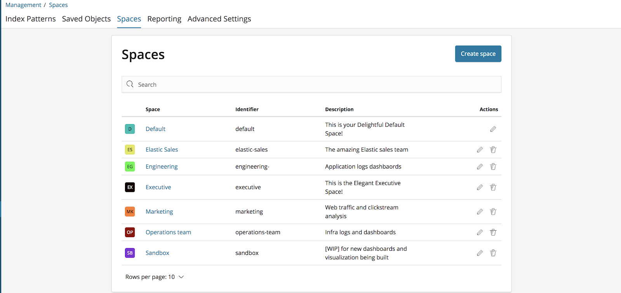The height and width of the screenshot is (293, 621).
Task: Click the Create space button
Action: [x=478, y=54]
